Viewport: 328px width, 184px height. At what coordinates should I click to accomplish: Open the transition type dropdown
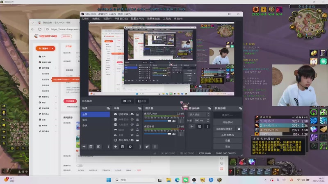click(x=198, y=114)
